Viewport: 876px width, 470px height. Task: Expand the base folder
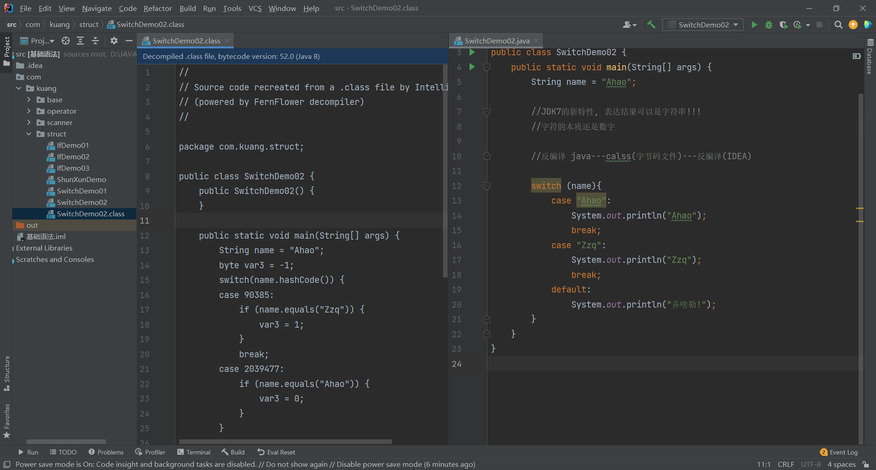[x=29, y=99]
